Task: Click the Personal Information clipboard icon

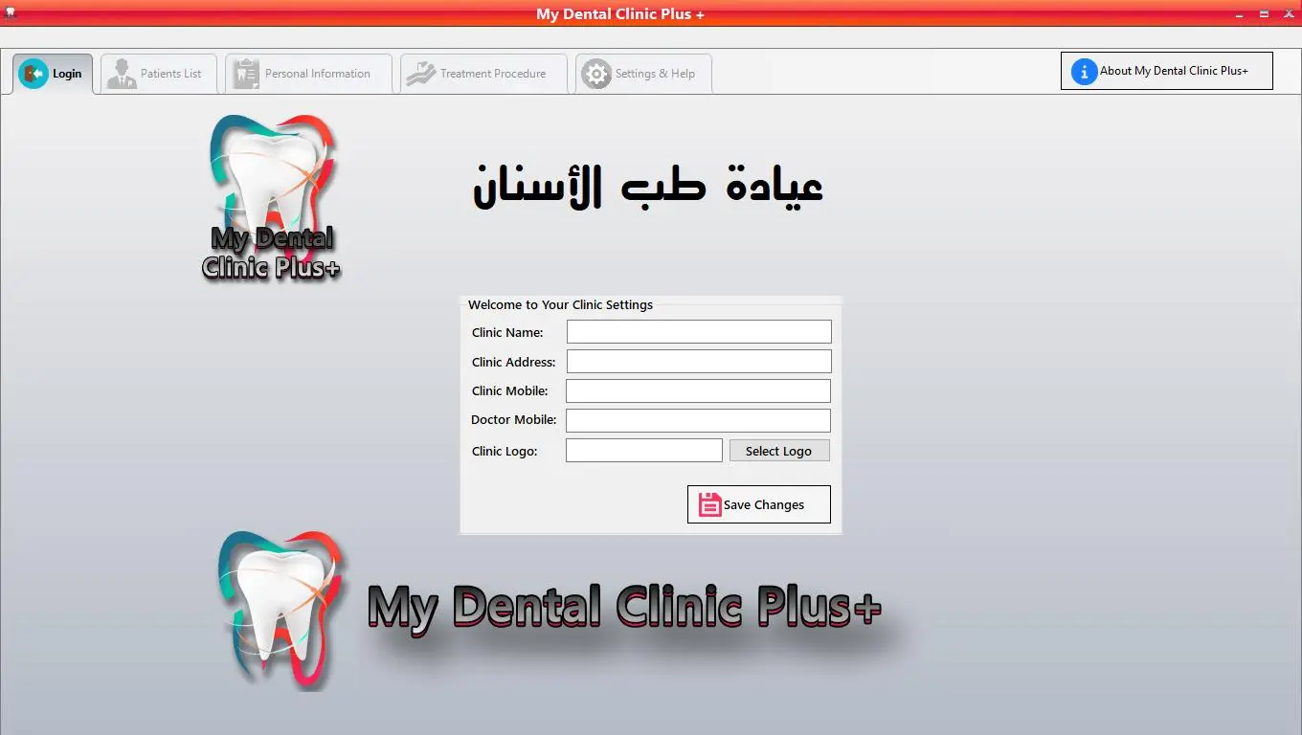Action: tap(246, 74)
